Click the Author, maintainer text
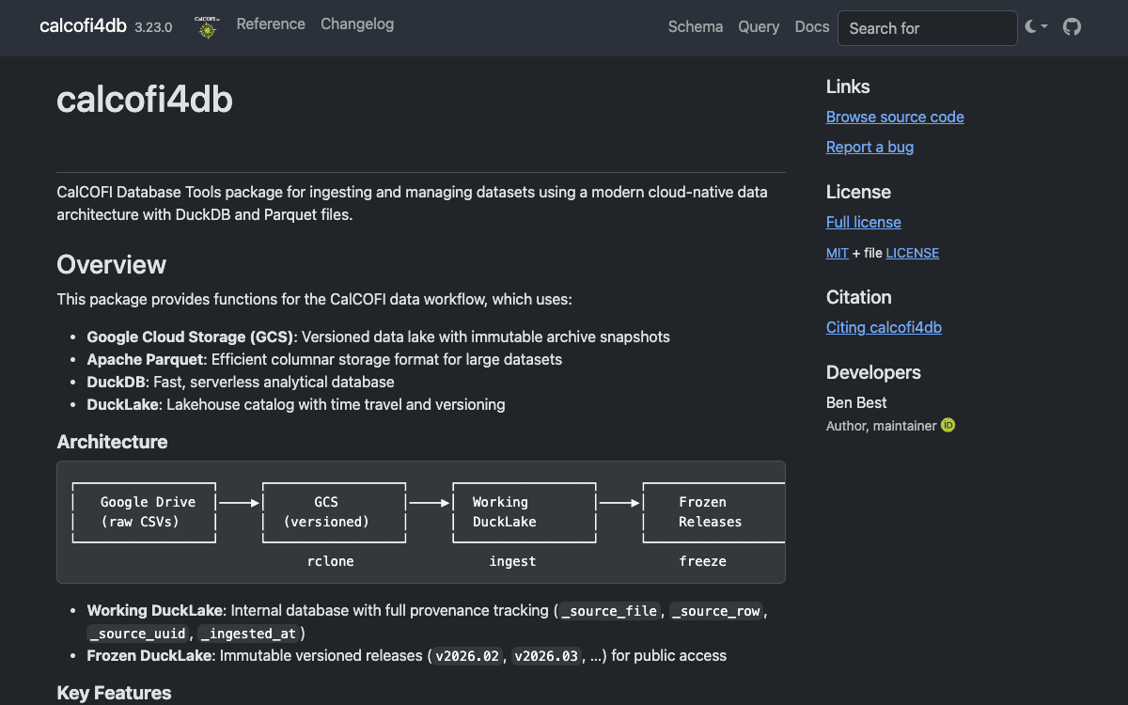The width and height of the screenshot is (1128, 705). point(882,426)
